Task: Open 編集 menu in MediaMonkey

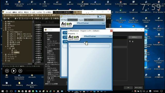Action: click(15, 12)
